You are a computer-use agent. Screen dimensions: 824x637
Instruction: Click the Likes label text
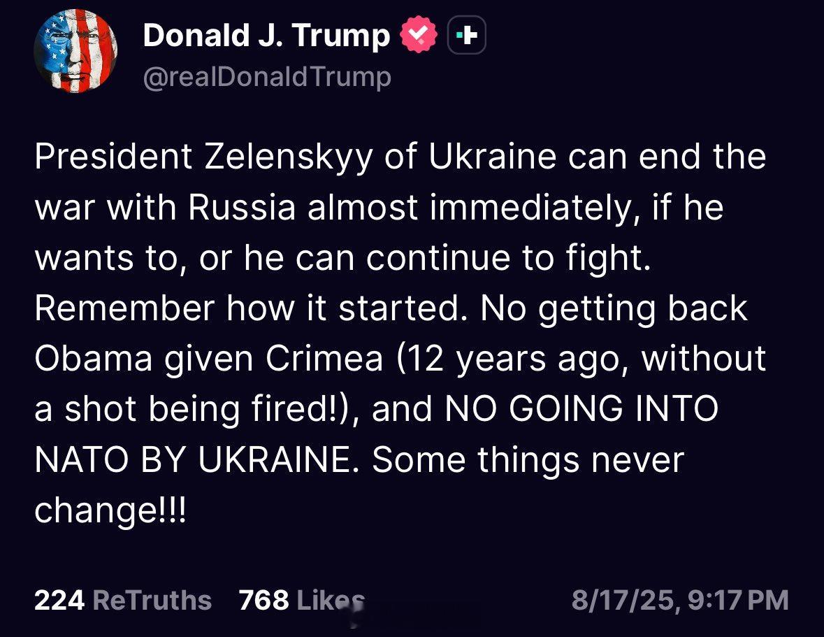(331, 600)
